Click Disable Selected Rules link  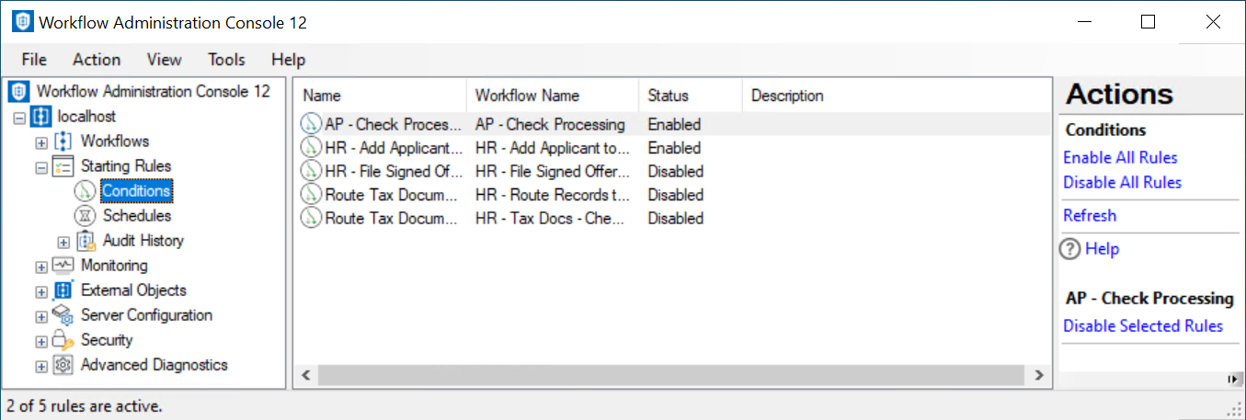pyautogui.click(x=1143, y=326)
